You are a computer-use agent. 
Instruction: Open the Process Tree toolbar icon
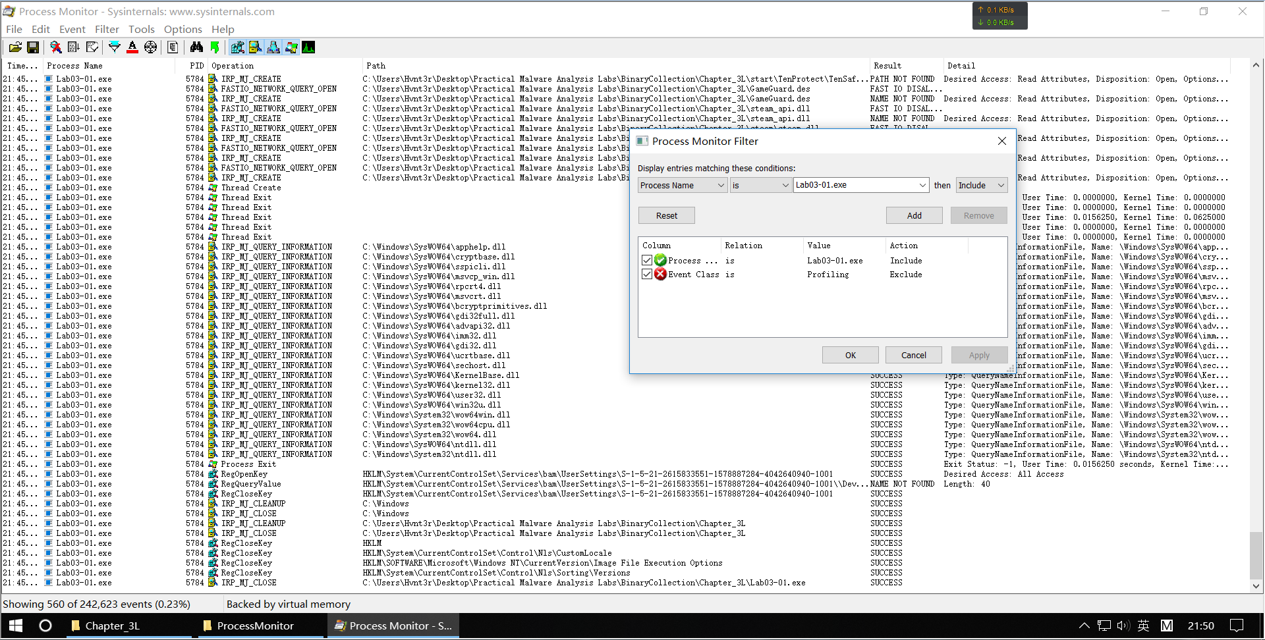[173, 47]
